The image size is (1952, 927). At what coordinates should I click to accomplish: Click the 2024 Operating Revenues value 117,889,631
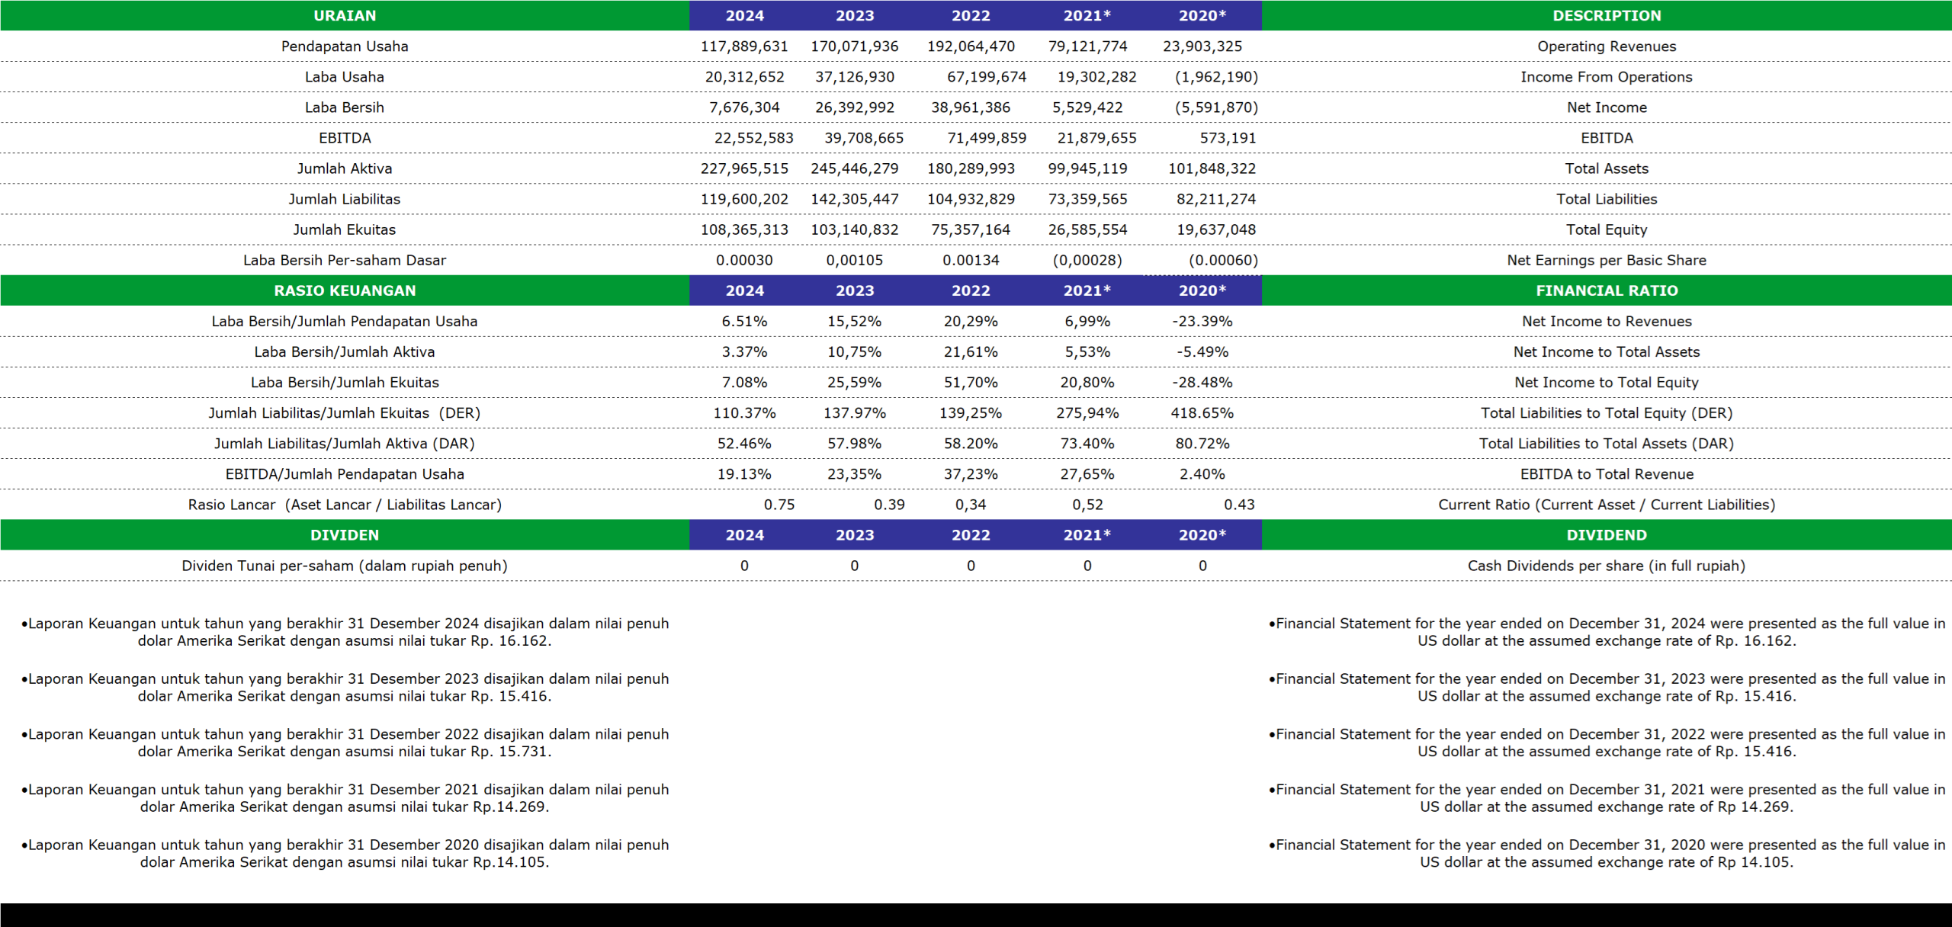(x=744, y=47)
